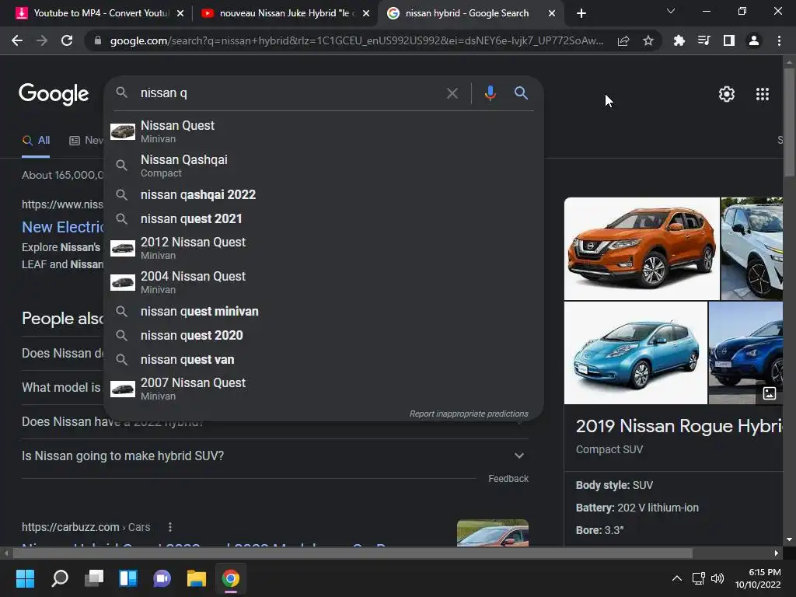Open the volume icon in the system tray
This screenshot has height=597, width=796.
click(717, 578)
